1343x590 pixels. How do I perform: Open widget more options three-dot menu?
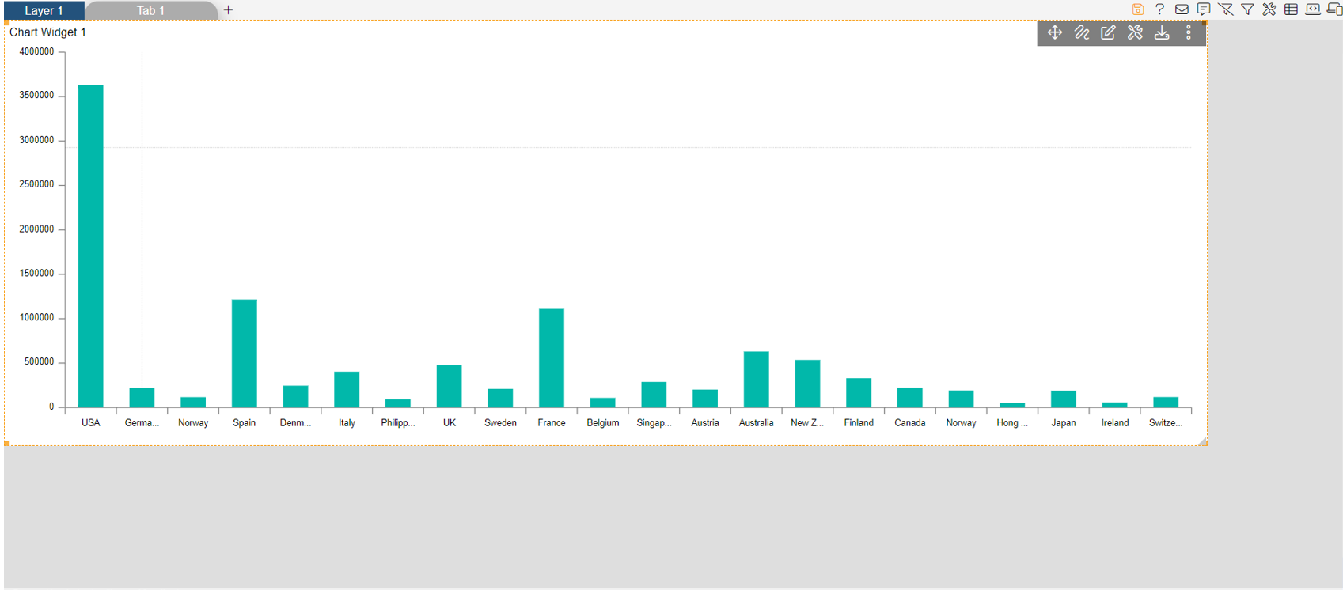pos(1189,32)
